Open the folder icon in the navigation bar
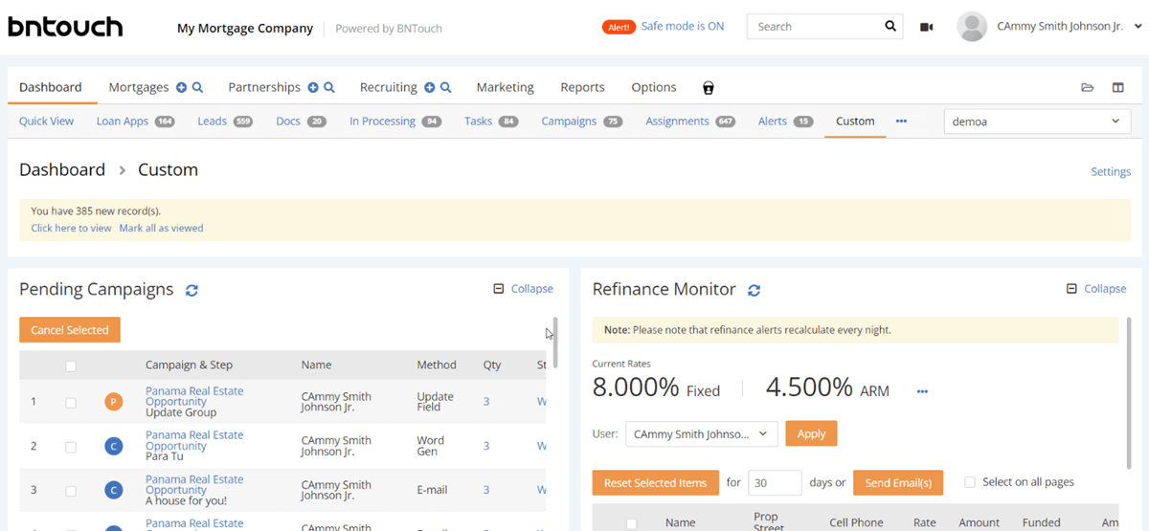This screenshot has height=531, width=1149. coord(1088,87)
